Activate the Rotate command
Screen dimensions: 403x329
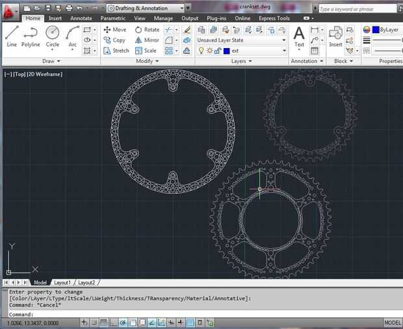click(x=148, y=30)
